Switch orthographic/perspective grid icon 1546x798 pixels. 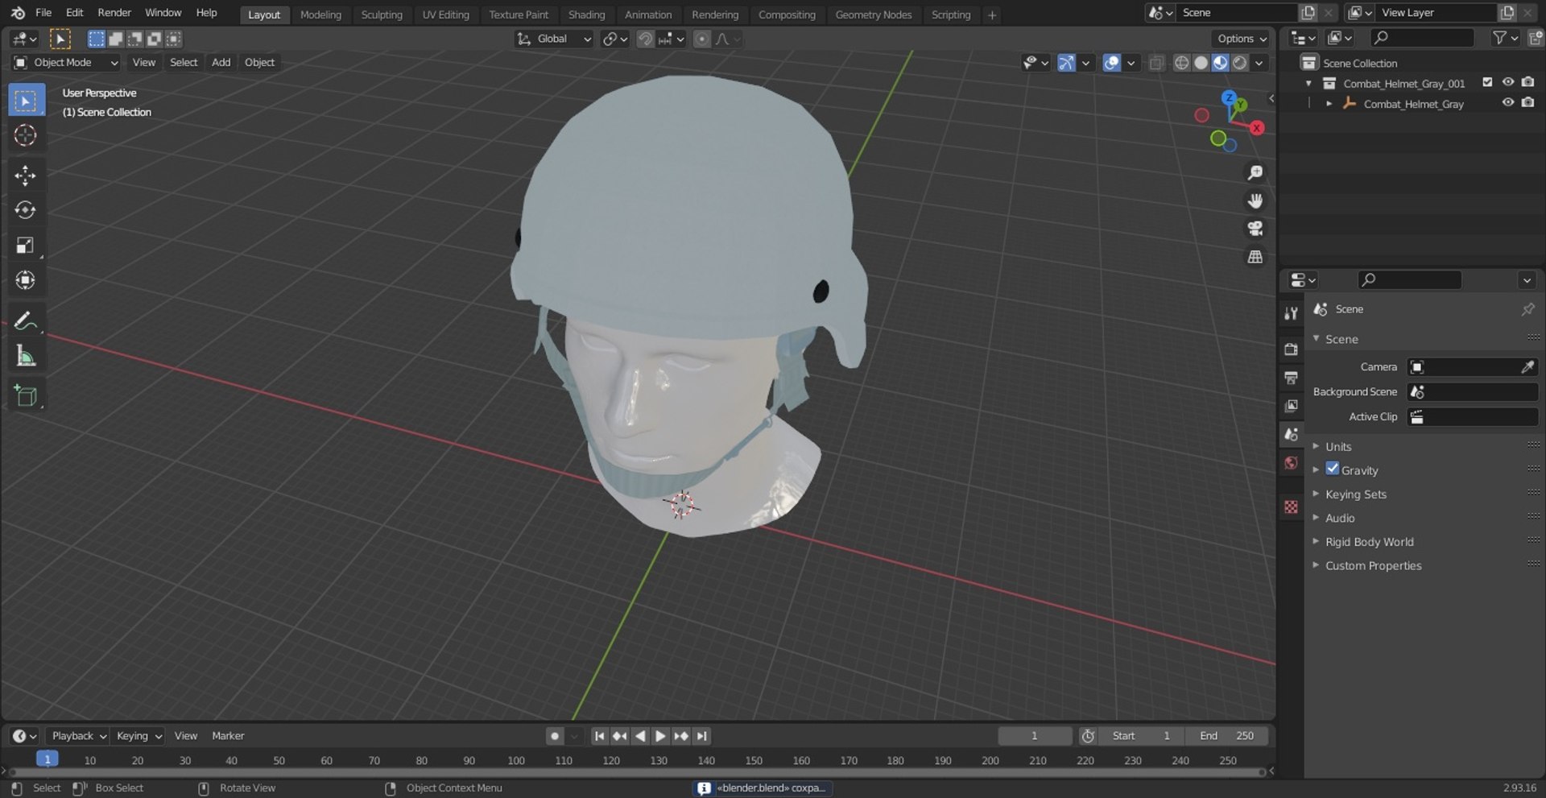pos(1255,257)
